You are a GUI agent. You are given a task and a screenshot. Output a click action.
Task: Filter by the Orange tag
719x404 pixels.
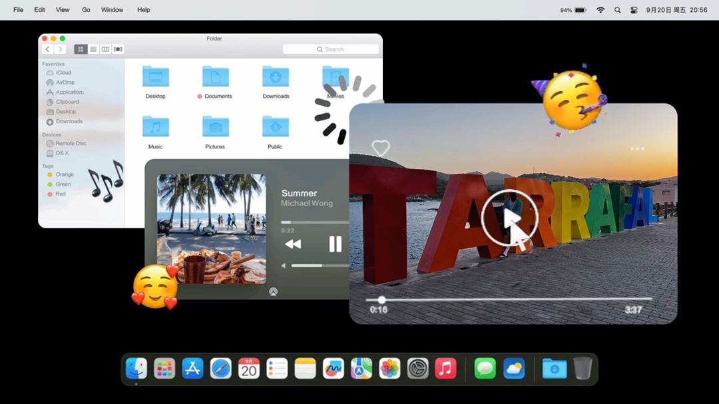pos(61,174)
